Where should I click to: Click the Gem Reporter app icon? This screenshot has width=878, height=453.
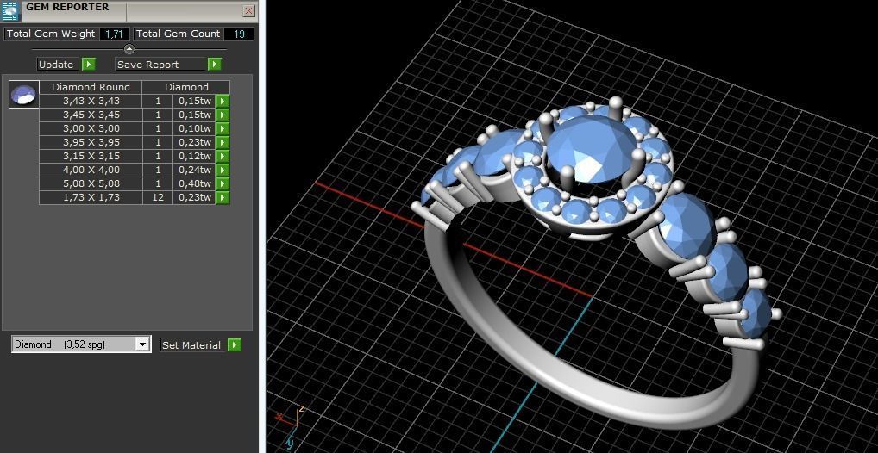tap(11, 11)
